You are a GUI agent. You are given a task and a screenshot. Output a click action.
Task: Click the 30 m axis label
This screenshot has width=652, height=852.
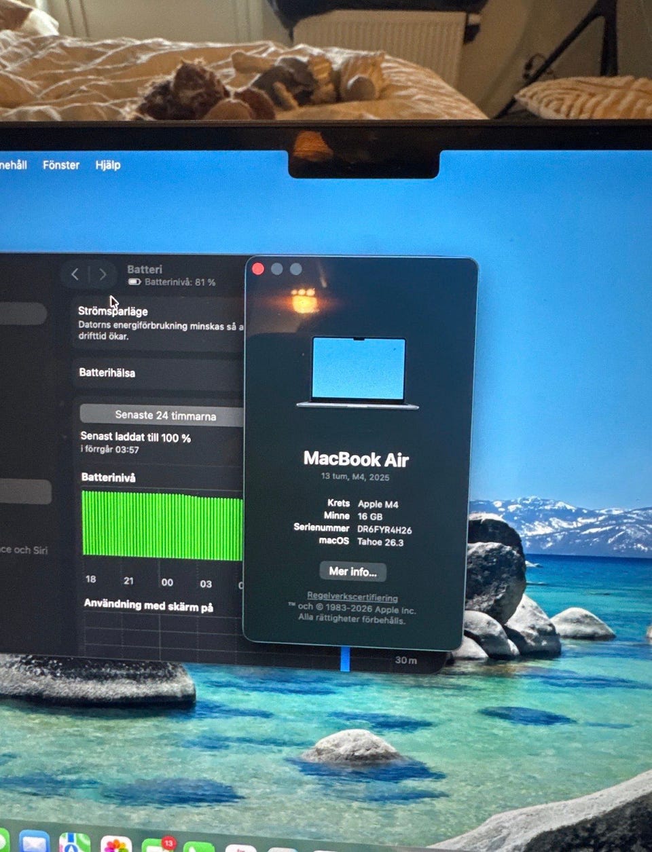pyautogui.click(x=406, y=660)
